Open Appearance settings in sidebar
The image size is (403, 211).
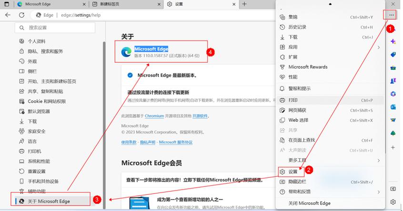[28, 61]
